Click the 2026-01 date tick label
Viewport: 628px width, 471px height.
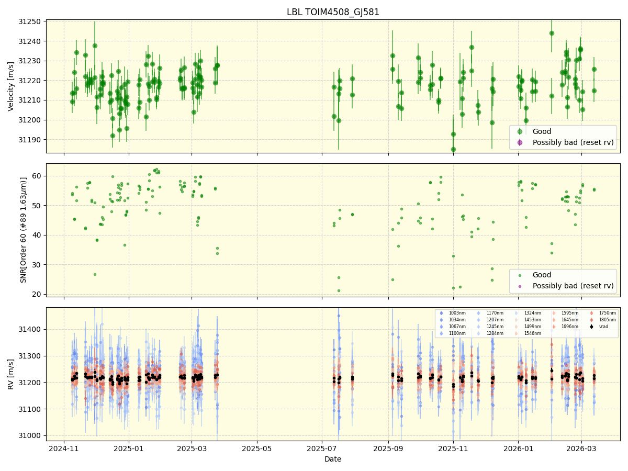click(518, 448)
